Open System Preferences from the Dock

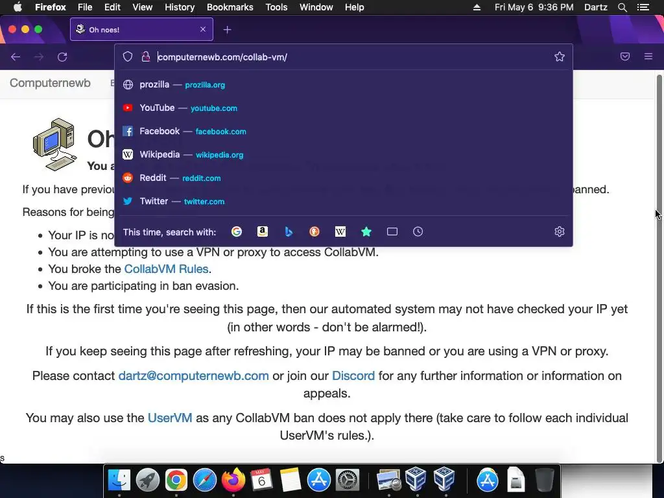(x=348, y=480)
